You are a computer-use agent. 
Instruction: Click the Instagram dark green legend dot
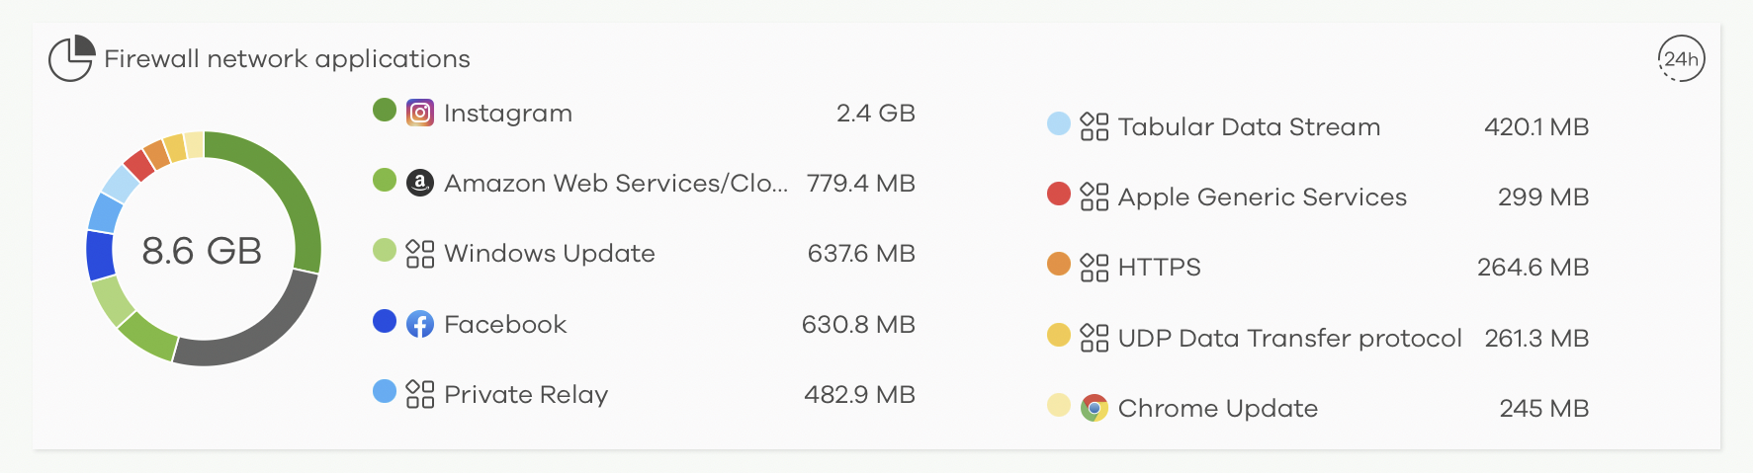click(x=385, y=110)
